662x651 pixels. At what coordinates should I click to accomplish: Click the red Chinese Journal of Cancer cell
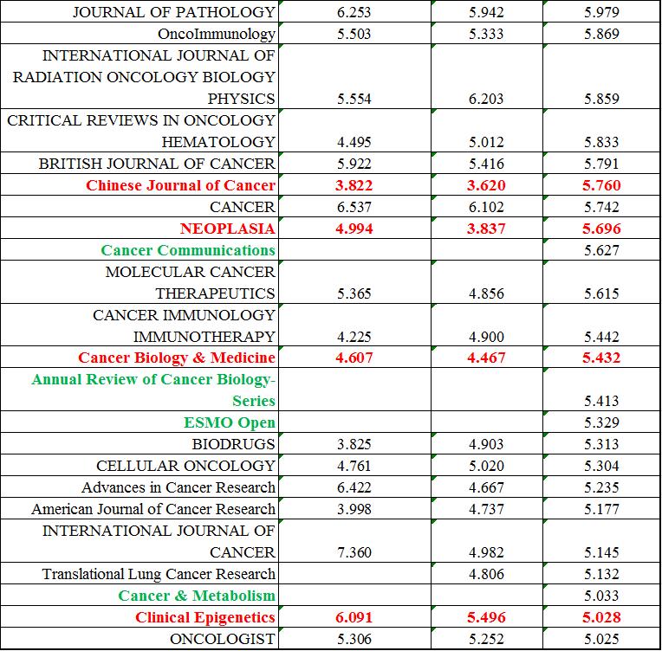(x=140, y=184)
